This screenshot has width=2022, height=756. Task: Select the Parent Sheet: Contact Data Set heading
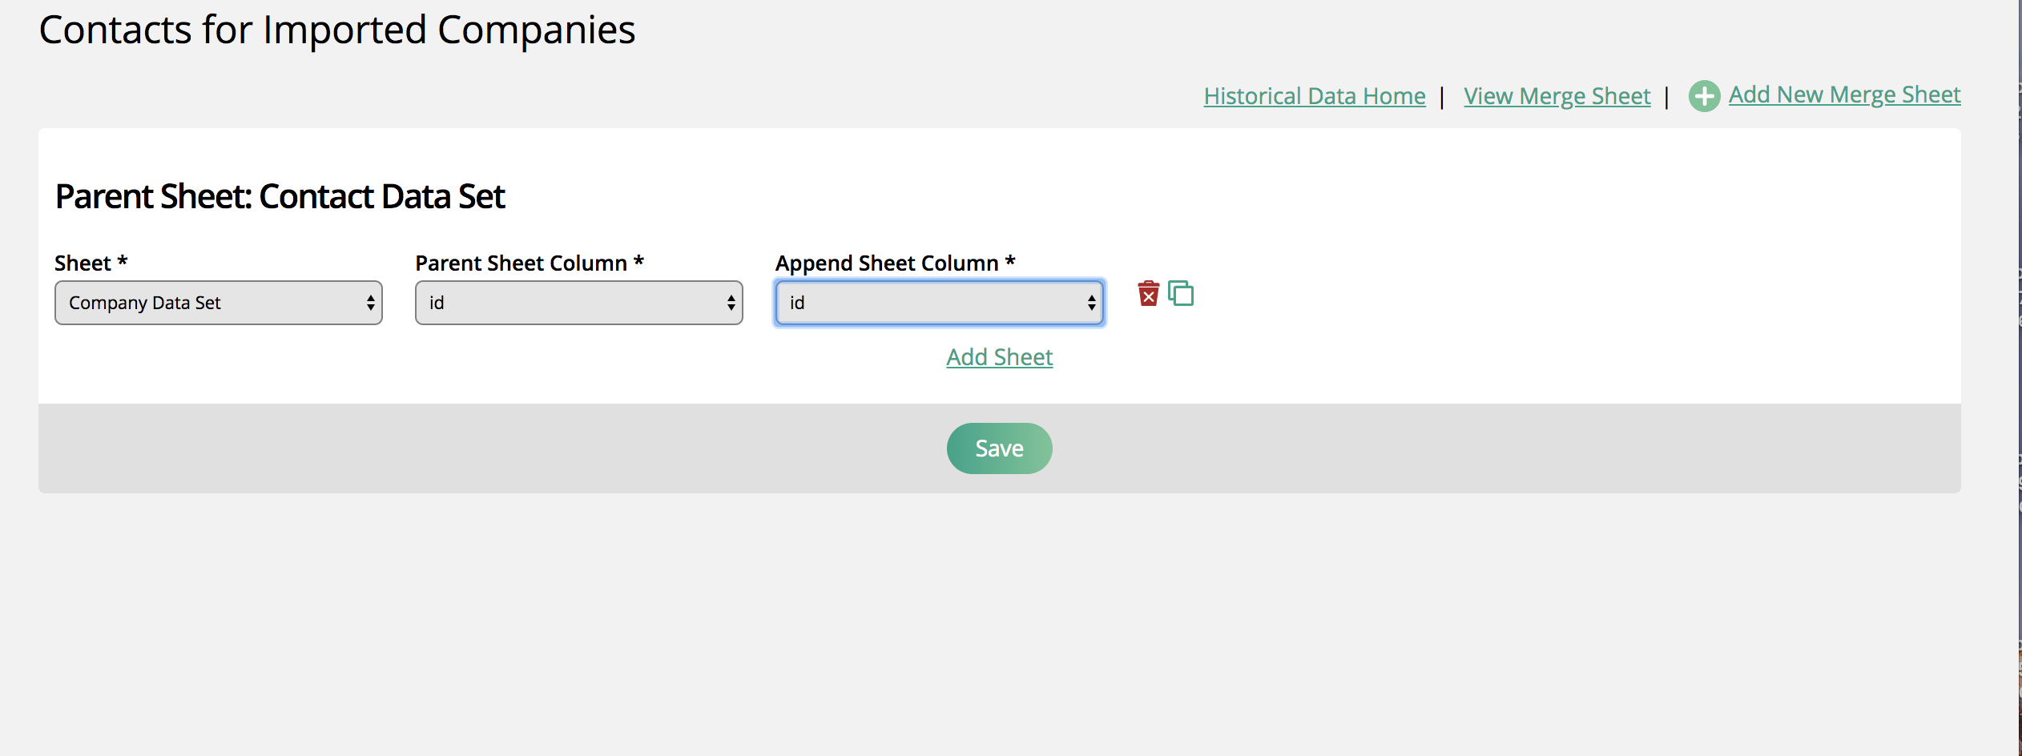(x=280, y=196)
